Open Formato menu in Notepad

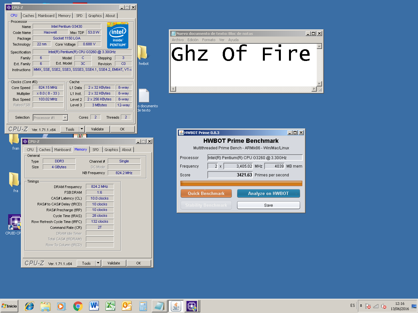point(209,40)
